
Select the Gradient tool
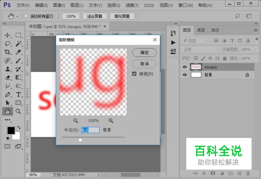[x=18, y=78]
